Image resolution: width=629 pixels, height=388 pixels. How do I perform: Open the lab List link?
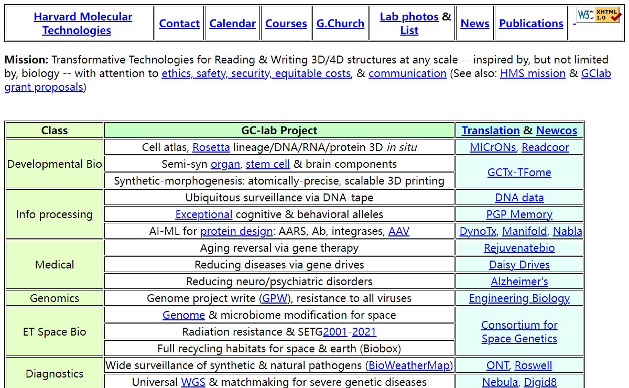coord(409,30)
